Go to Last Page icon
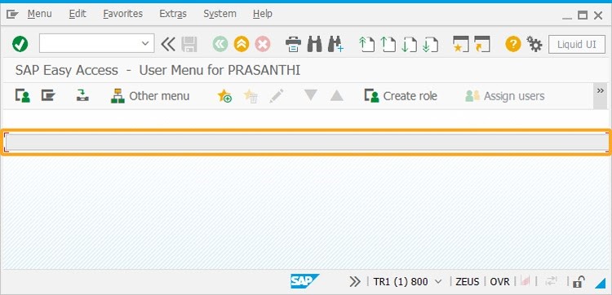Screen dimensions: 612x295 click(431, 44)
